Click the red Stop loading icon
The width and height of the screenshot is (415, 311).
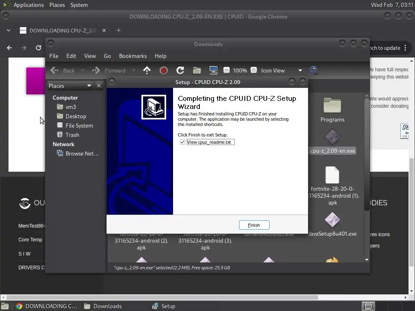pos(164,70)
